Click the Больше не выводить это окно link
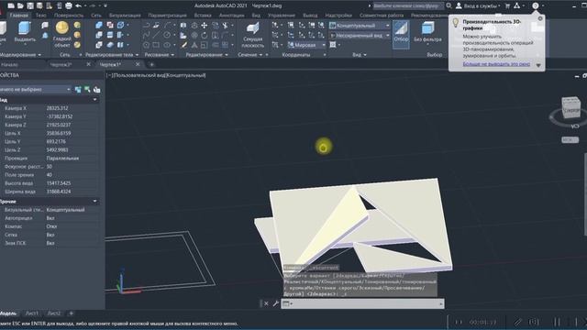Image resolution: width=587 pixels, height=330 pixels. tap(496, 64)
